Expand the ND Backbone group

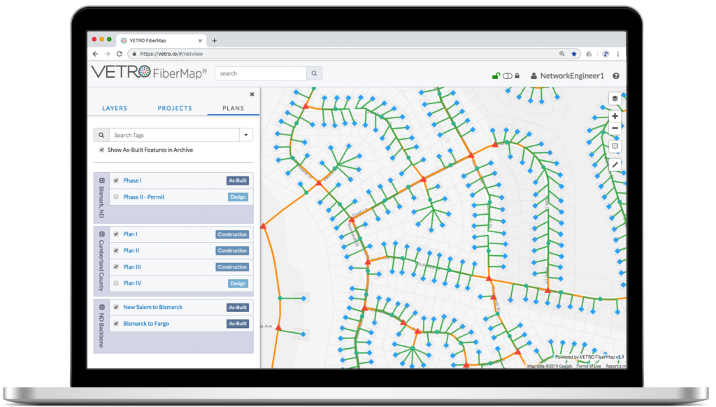pyautogui.click(x=102, y=308)
